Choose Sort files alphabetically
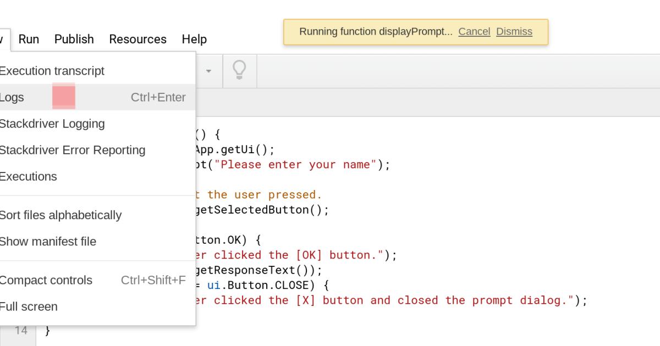 (60, 215)
